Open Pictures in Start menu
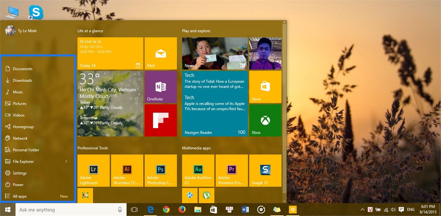Image resolution: width=441 pixels, height=216 pixels. pos(38,103)
